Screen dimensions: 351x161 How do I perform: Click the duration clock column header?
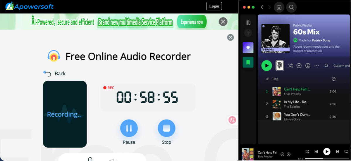point(334,79)
